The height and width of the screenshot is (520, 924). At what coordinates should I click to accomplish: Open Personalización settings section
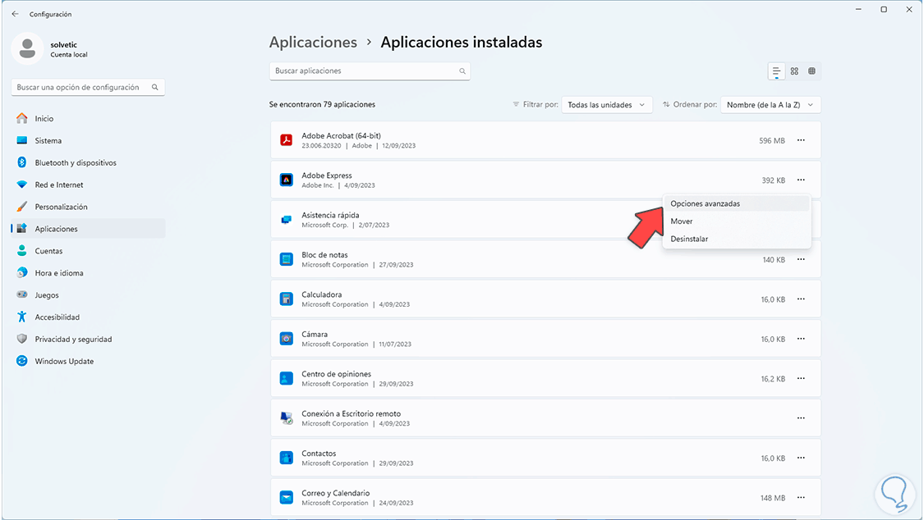coord(61,207)
